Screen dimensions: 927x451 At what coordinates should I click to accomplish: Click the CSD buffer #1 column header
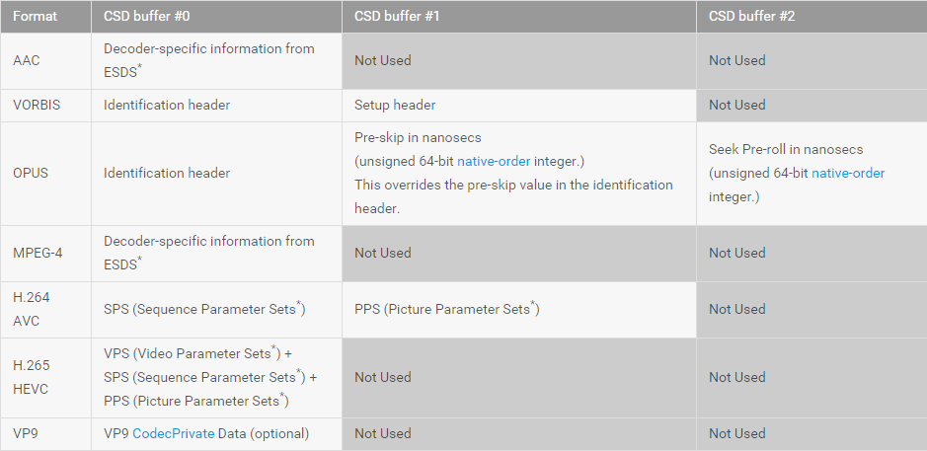point(519,17)
